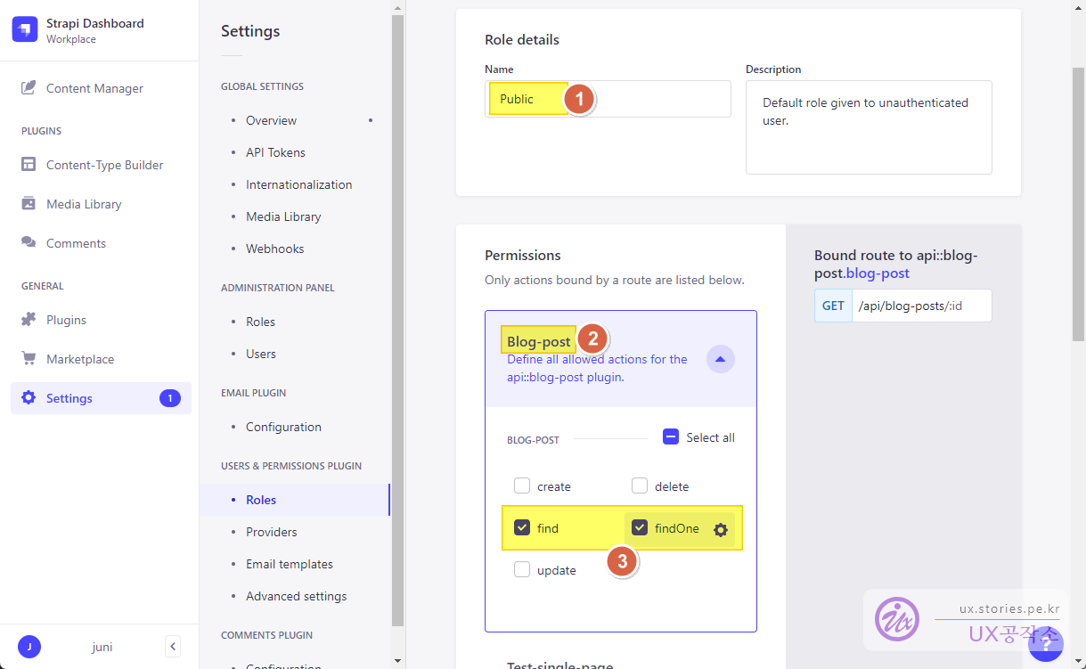Uncheck the findOne permission checkbox

640,527
